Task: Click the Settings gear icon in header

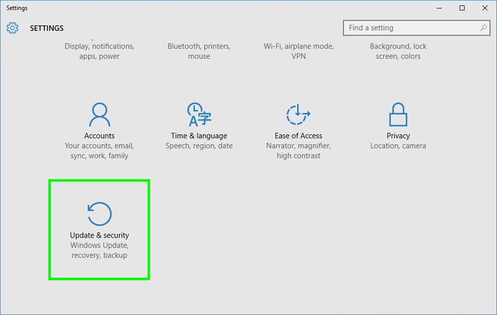Action: [x=13, y=28]
